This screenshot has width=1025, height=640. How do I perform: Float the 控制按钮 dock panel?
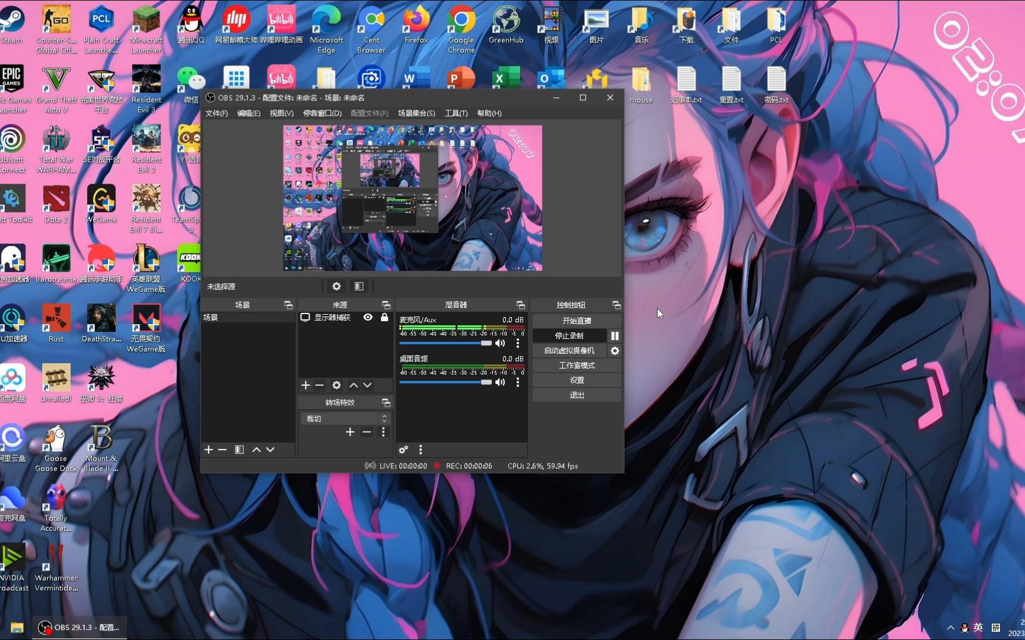(616, 305)
